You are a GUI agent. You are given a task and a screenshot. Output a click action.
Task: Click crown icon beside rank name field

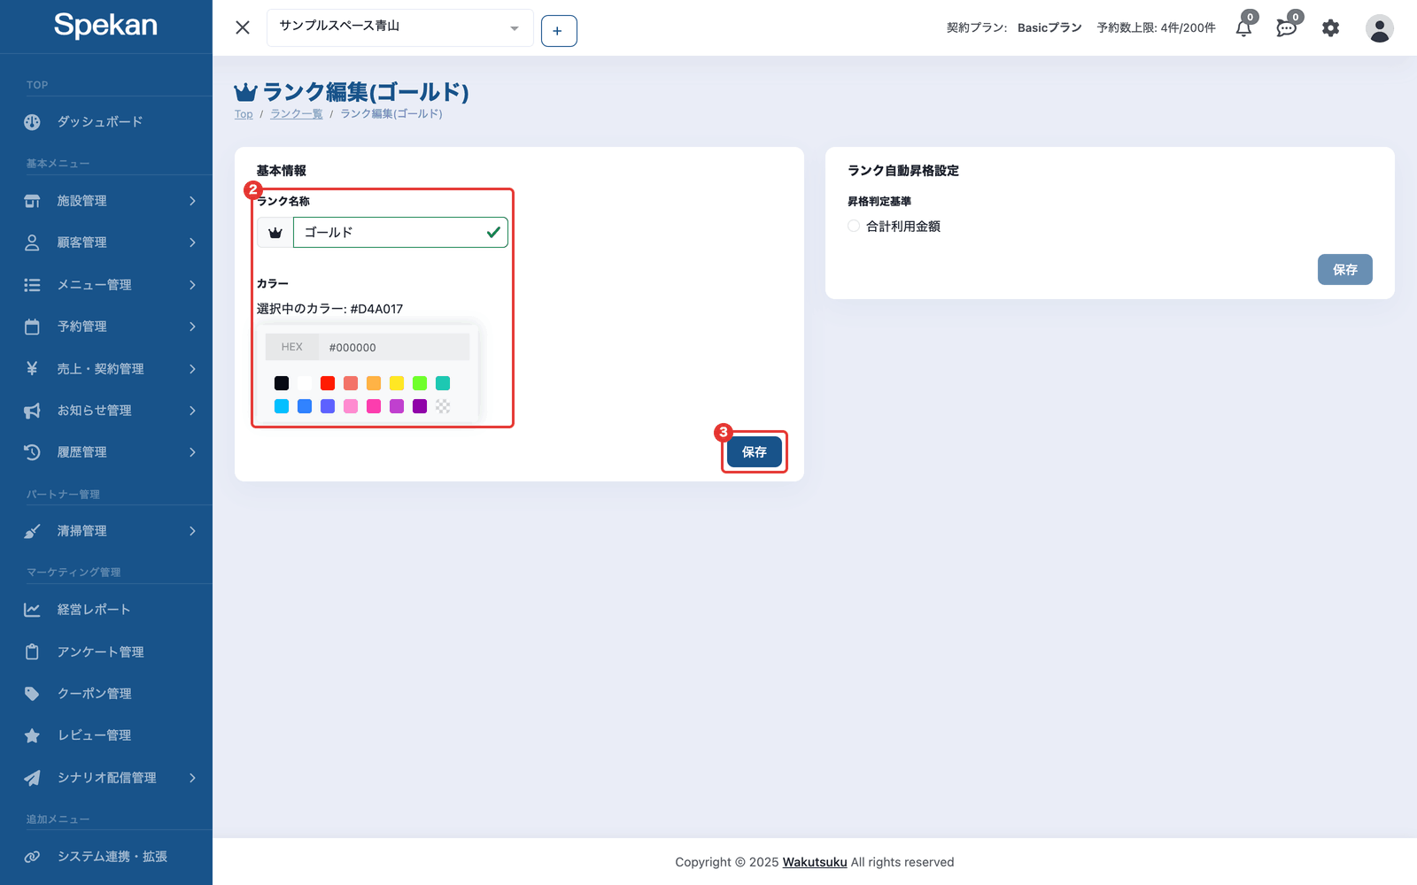(x=275, y=233)
